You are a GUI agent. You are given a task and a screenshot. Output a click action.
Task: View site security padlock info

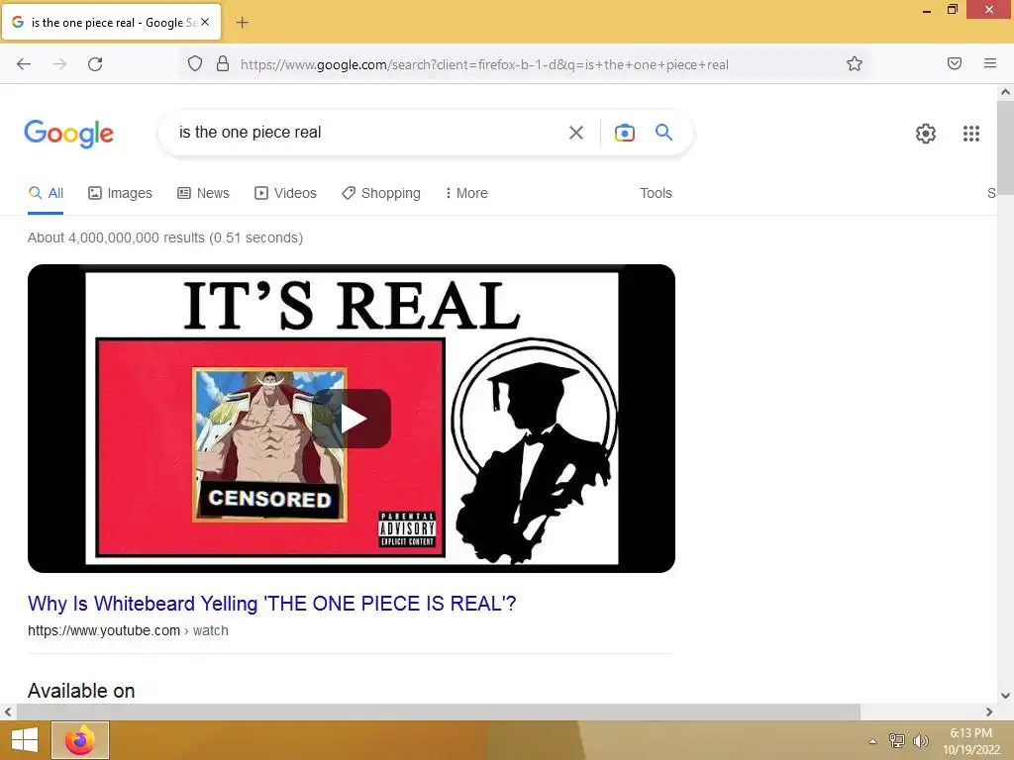223,63
